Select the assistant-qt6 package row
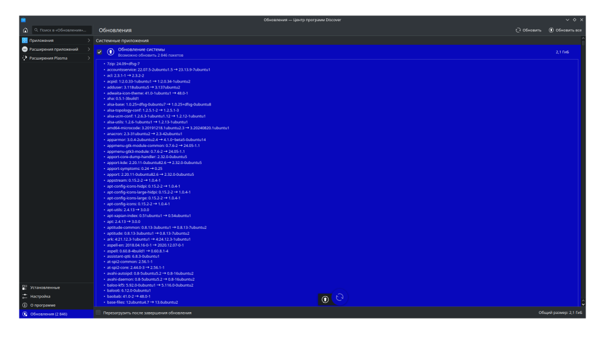Image resolution: width=605 pixels, height=341 pixels. pos(133,256)
